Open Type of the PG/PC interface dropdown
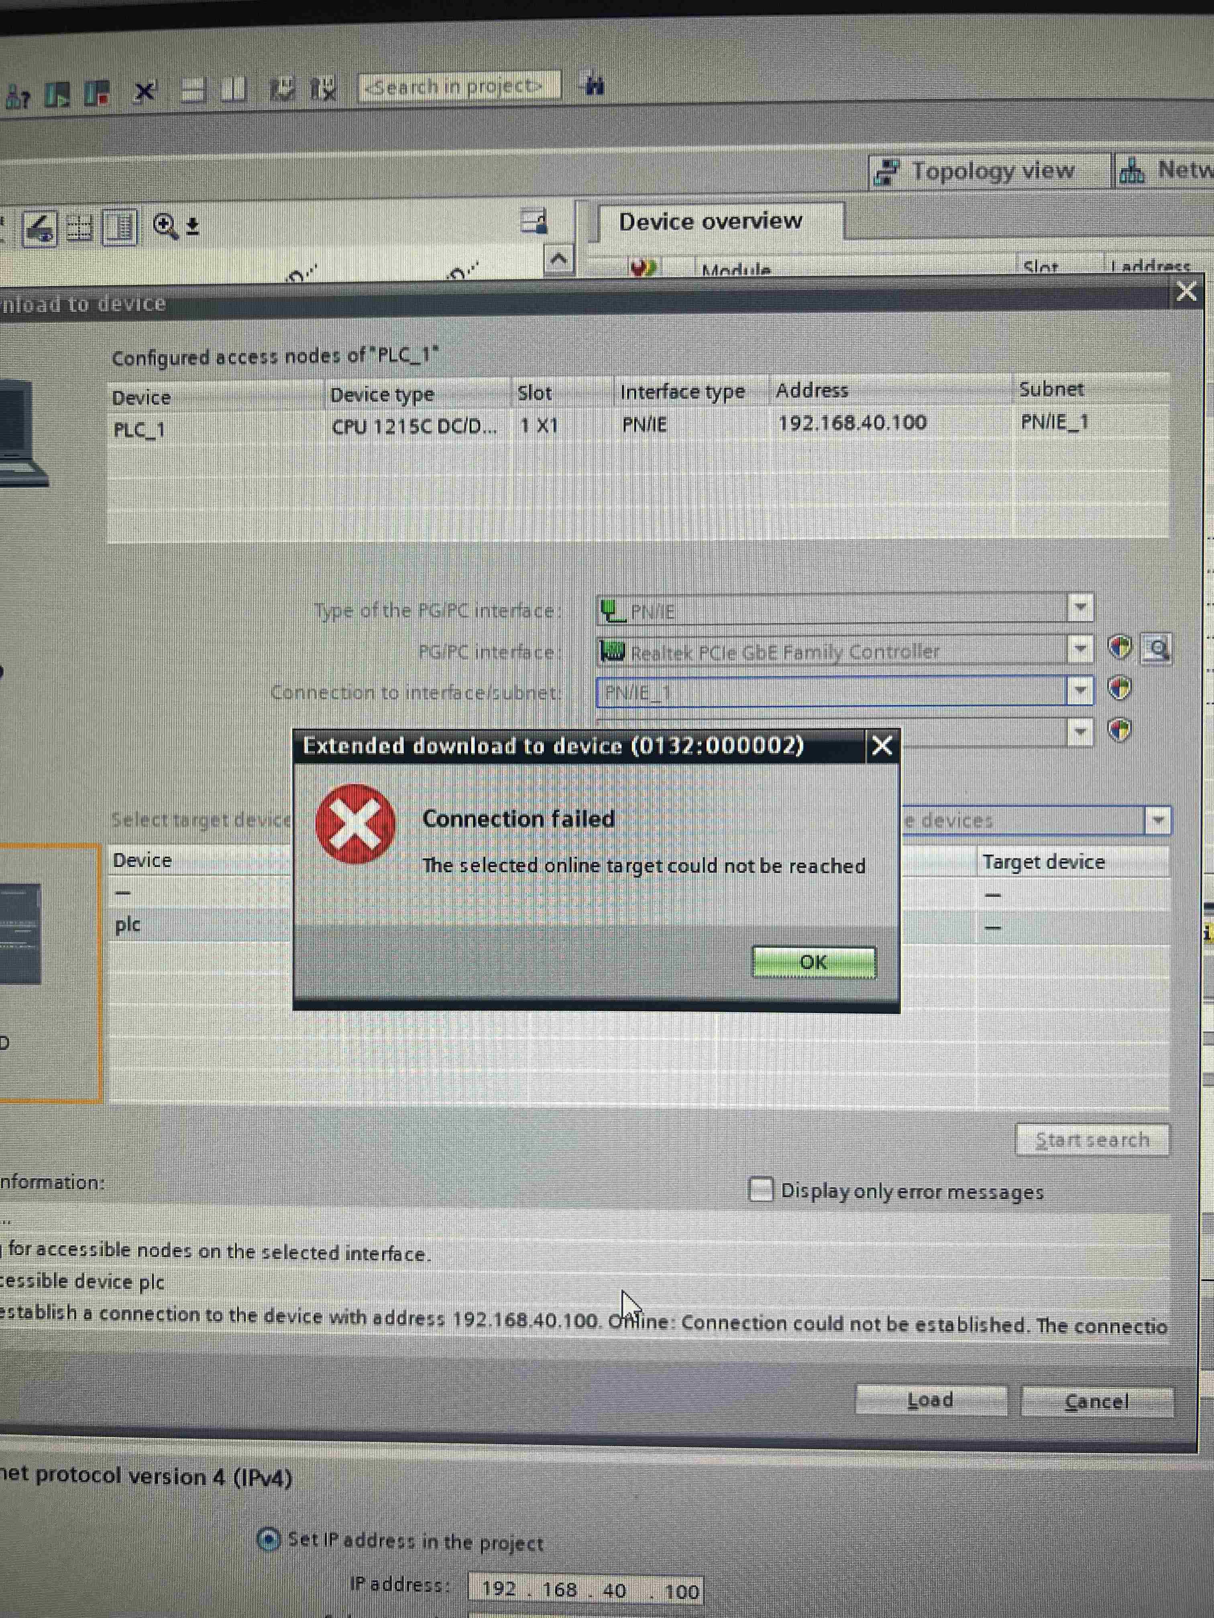 (1080, 608)
